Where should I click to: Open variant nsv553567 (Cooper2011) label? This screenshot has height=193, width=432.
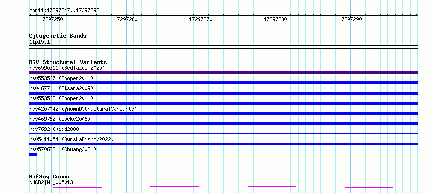[61, 78]
